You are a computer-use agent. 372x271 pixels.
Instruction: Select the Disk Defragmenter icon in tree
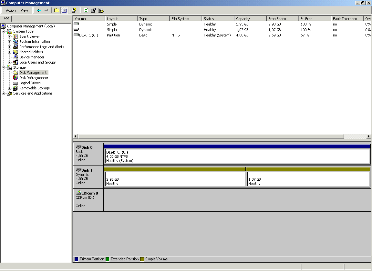coord(15,78)
